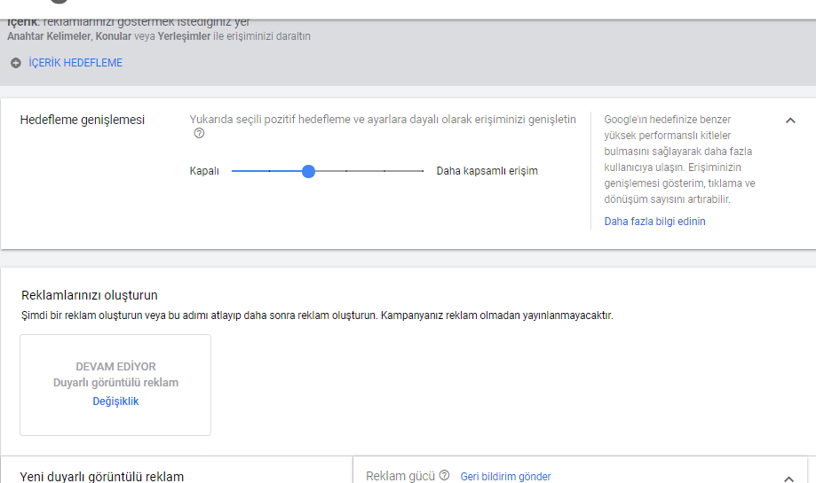Click the Daha kapsamlı erişim label
816x483 pixels.
tap(487, 171)
